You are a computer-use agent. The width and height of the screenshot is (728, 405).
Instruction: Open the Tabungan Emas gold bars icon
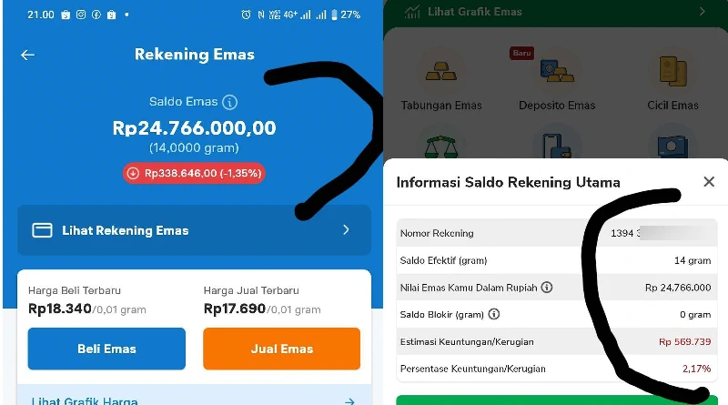coord(441,71)
